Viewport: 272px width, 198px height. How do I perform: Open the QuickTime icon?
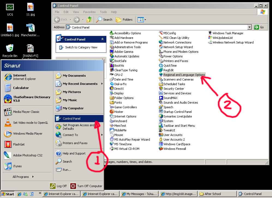(168, 66)
